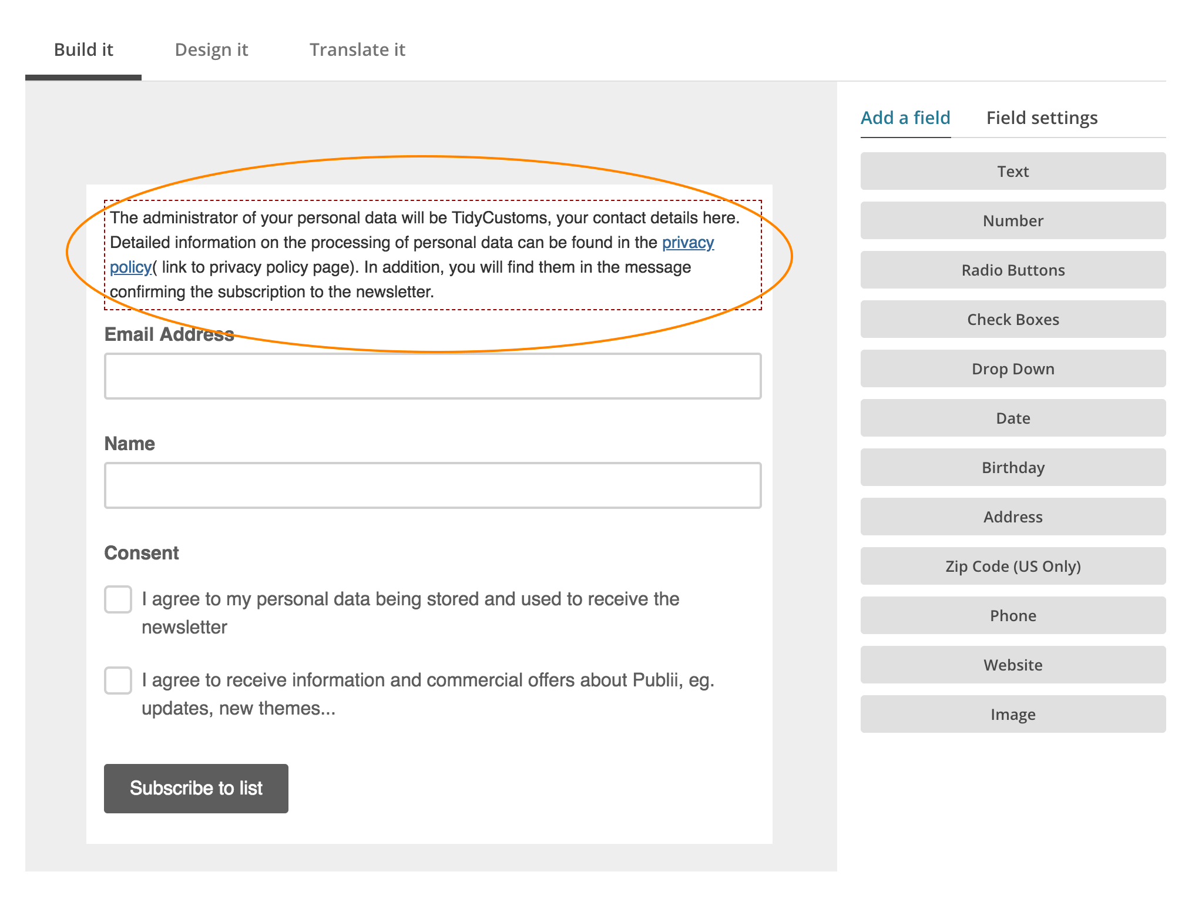Select the Build it tab

click(83, 50)
